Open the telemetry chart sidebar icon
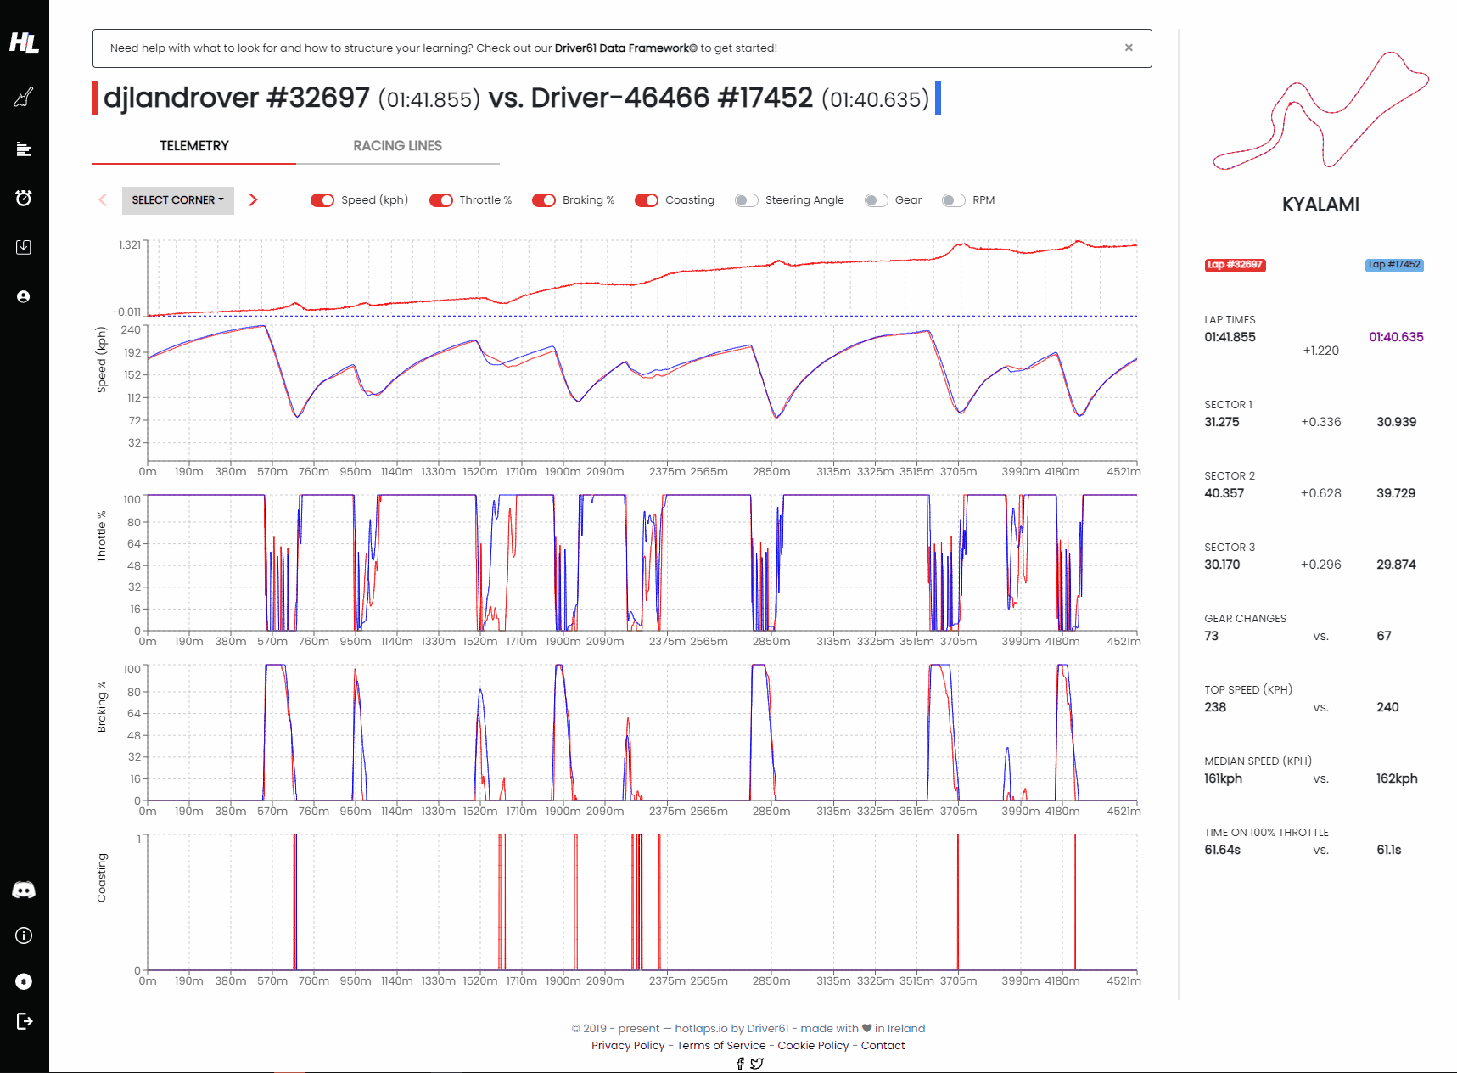1457x1073 pixels. (x=24, y=97)
